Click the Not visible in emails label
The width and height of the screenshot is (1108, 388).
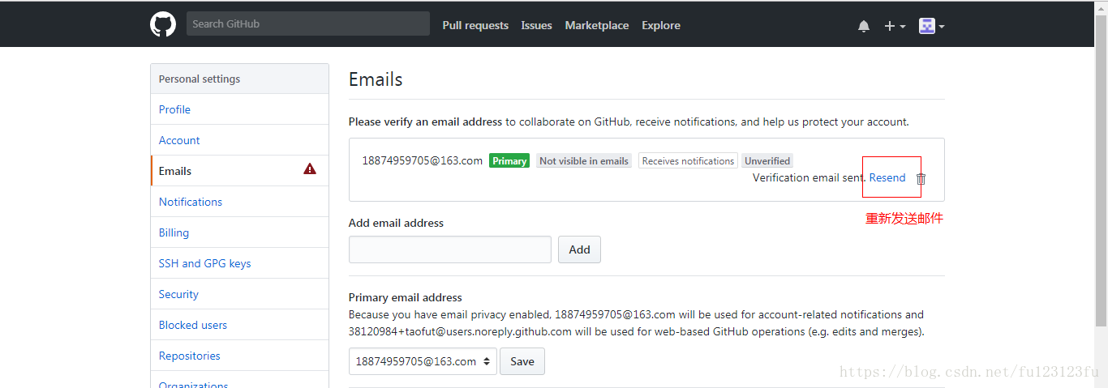tap(584, 160)
